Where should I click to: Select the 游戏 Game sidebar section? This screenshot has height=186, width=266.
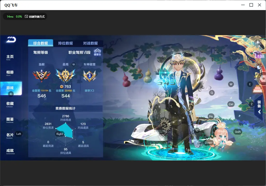[x=11, y=88]
